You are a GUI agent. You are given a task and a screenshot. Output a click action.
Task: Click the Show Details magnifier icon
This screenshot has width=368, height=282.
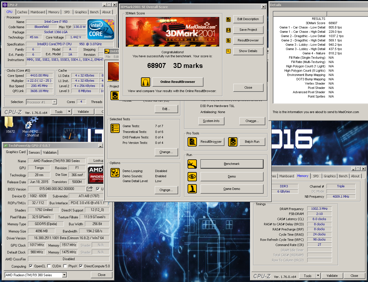point(228,51)
